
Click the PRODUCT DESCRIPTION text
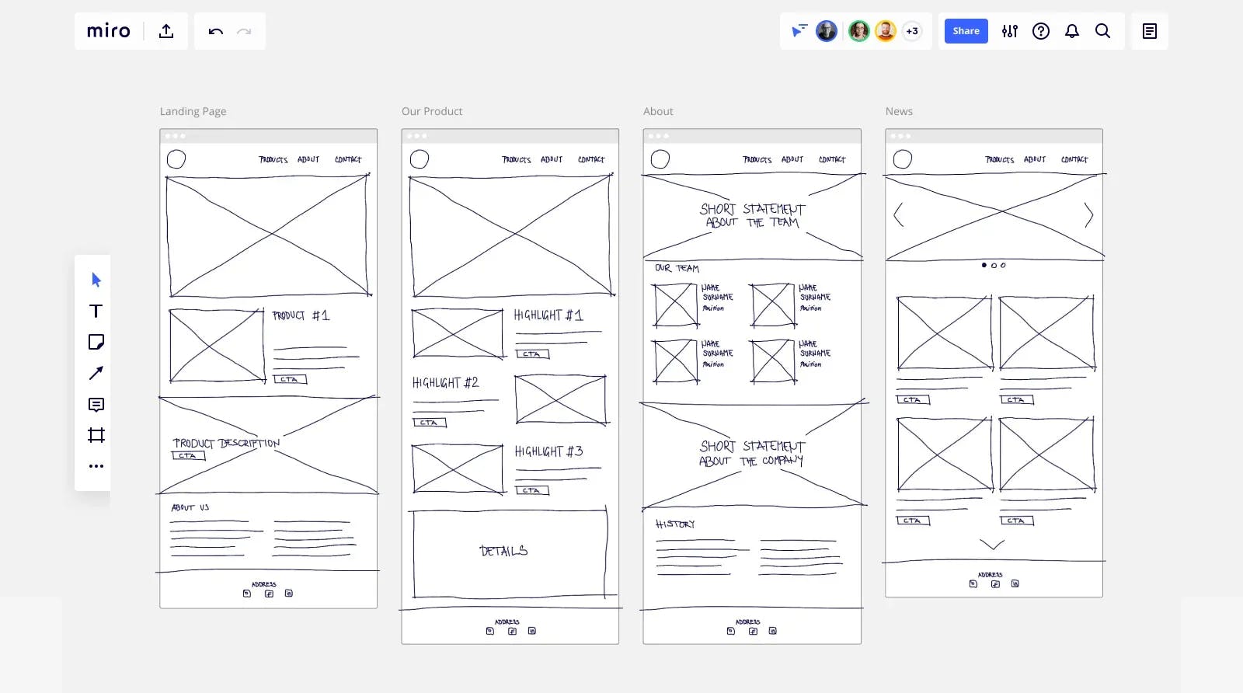click(226, 443)
